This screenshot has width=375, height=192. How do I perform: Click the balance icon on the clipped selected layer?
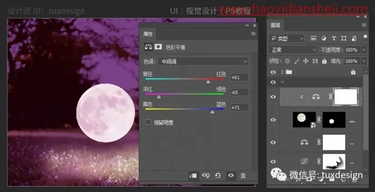316,97
